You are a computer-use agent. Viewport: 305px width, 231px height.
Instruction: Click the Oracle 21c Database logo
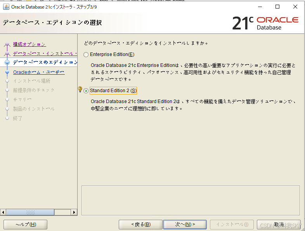point(265,23)
